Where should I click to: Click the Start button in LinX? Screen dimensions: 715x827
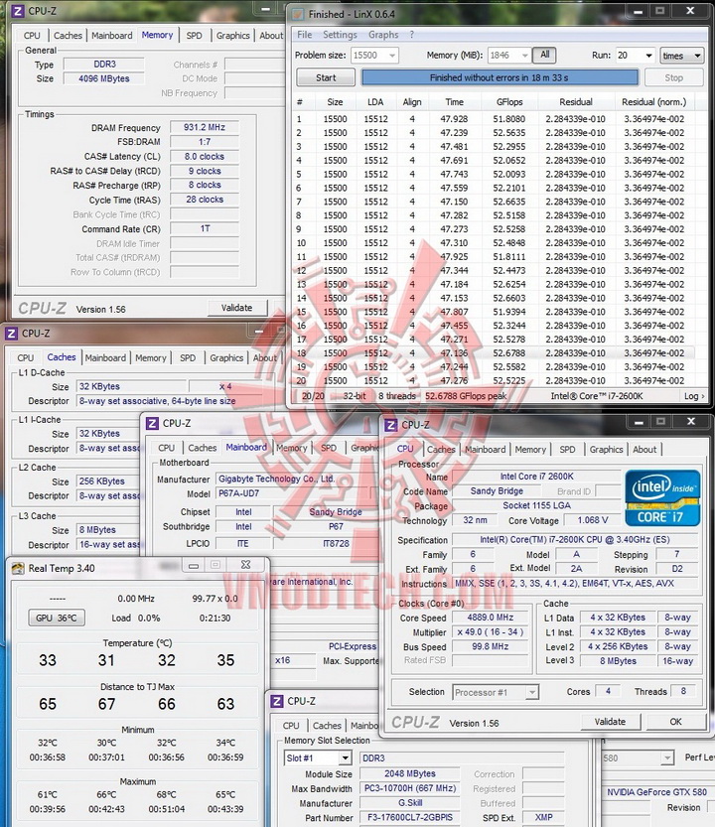pyautogui.click(x=326, y=77)
